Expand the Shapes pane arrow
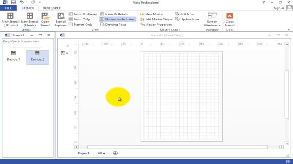 coord(68,46)
